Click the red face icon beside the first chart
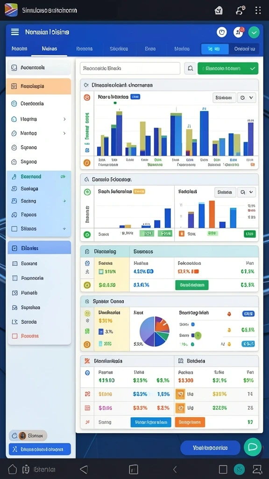 click(x=87, y=97)
